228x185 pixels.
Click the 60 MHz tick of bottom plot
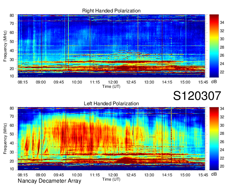coord(12,125)
